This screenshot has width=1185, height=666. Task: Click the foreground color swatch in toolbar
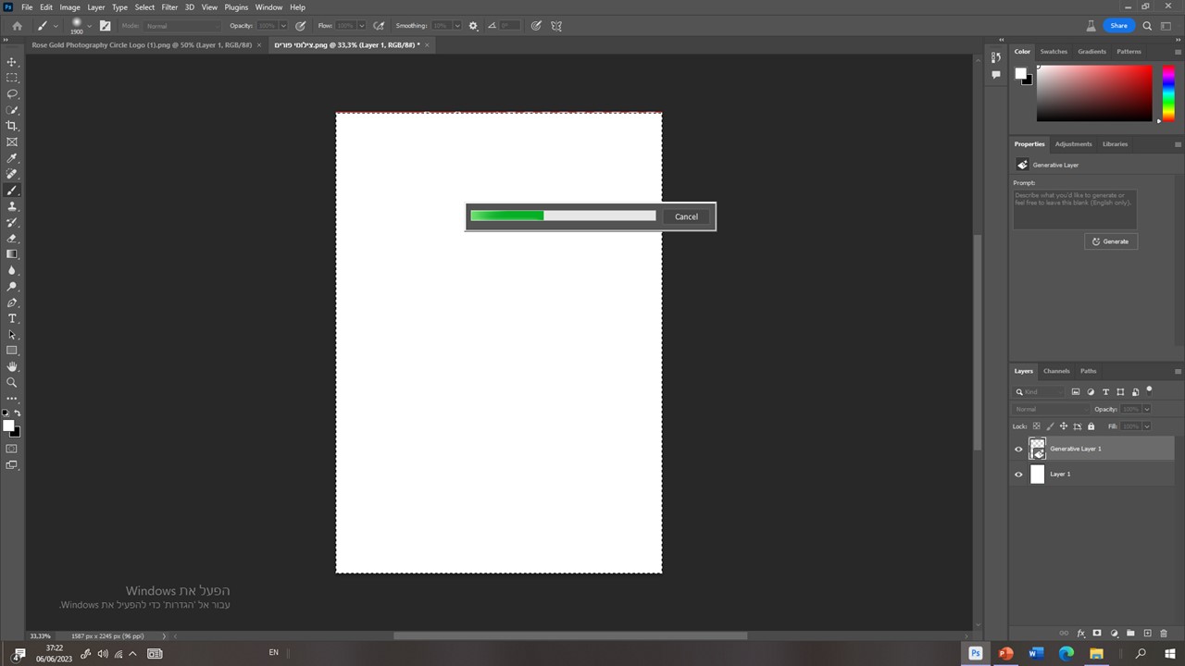(8, 425)
